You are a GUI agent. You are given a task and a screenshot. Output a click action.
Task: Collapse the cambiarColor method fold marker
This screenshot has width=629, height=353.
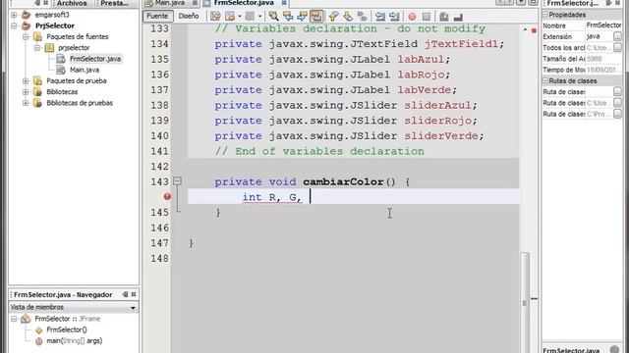click(x=177, y=181)
